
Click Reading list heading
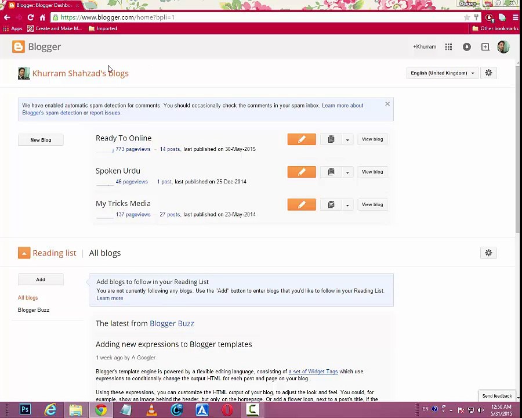click(x=55, y=253)
